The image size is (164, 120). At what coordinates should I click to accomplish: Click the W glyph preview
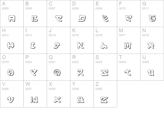pyautogui.click(x=34, y=100)
